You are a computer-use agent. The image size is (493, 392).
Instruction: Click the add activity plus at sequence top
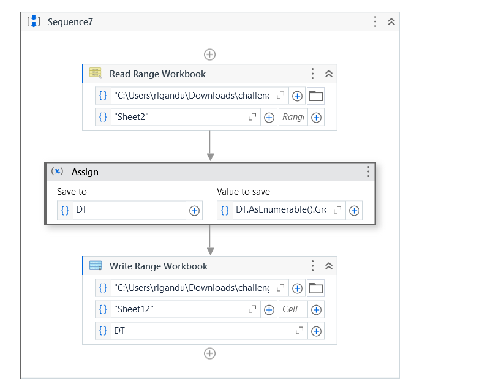click(x=209, y=55)
